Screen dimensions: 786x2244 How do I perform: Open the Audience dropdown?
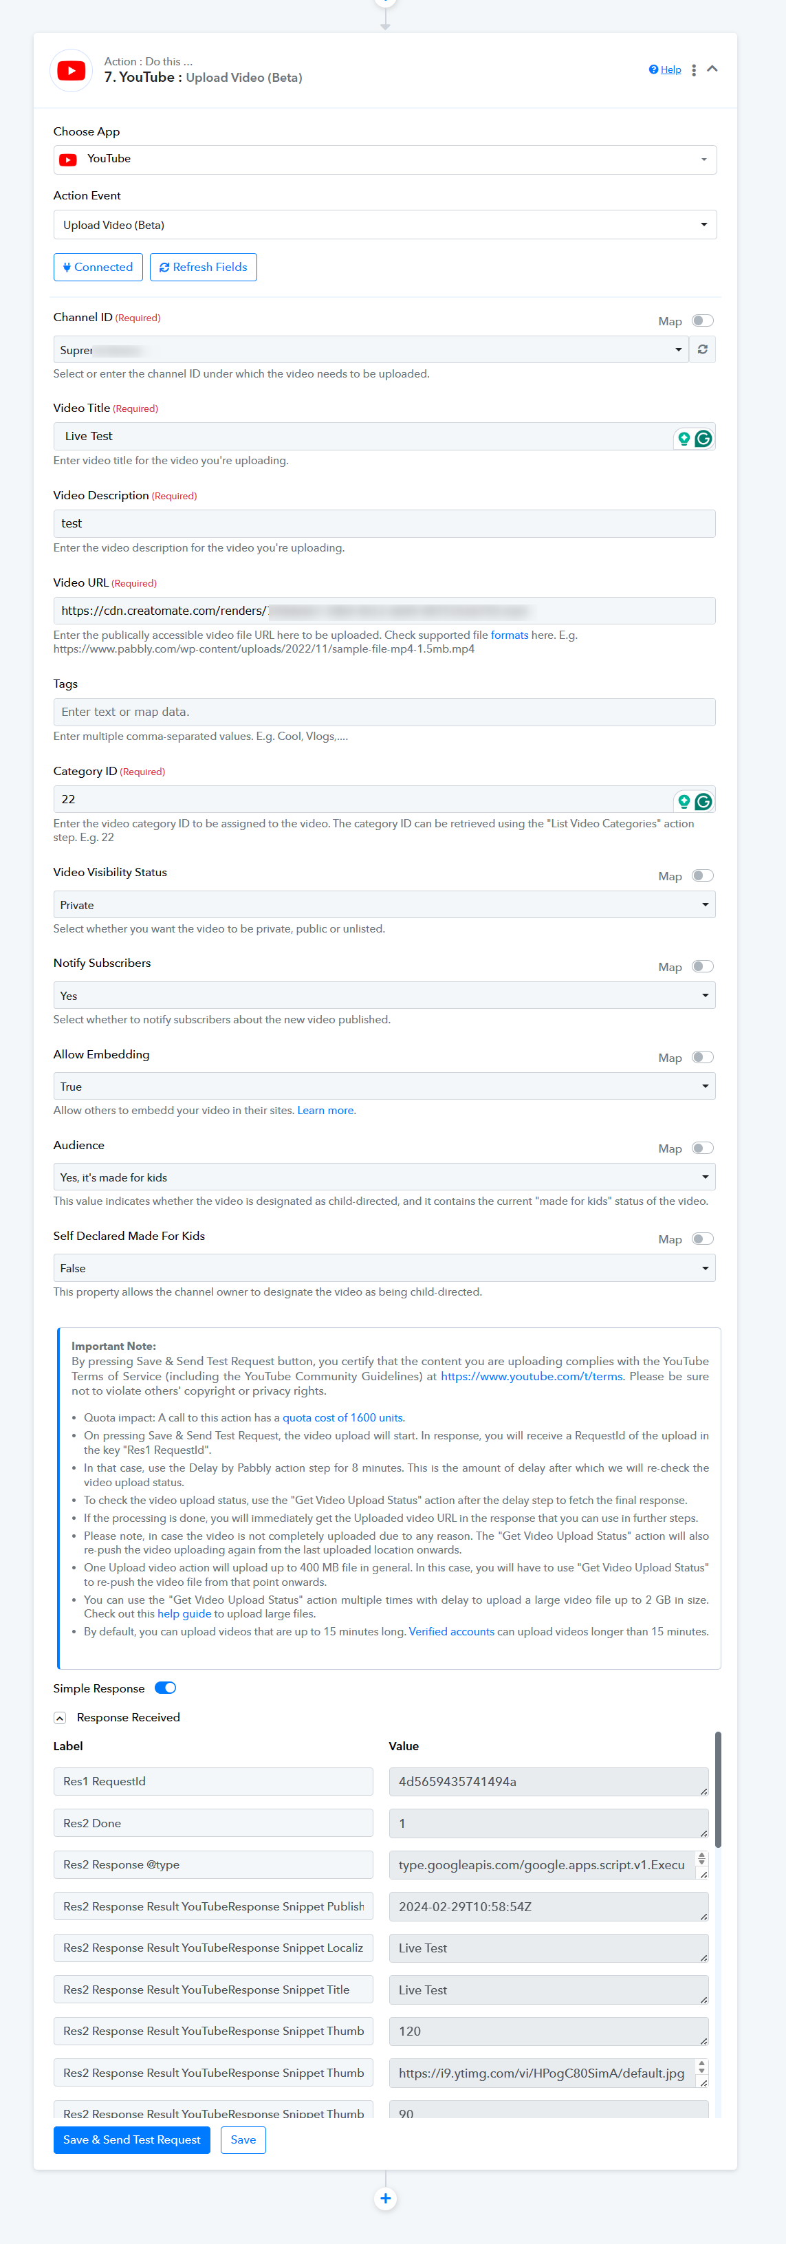coord(384,1177)
